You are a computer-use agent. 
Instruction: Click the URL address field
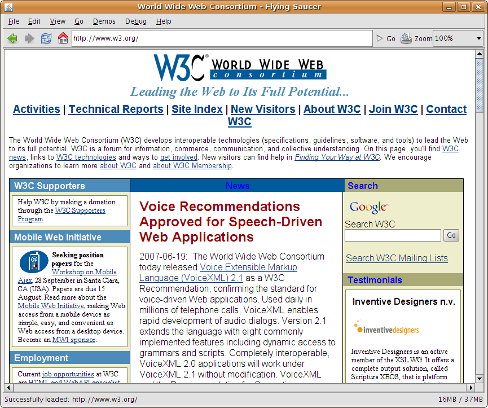pyautogui.click(x=222, y=38)
